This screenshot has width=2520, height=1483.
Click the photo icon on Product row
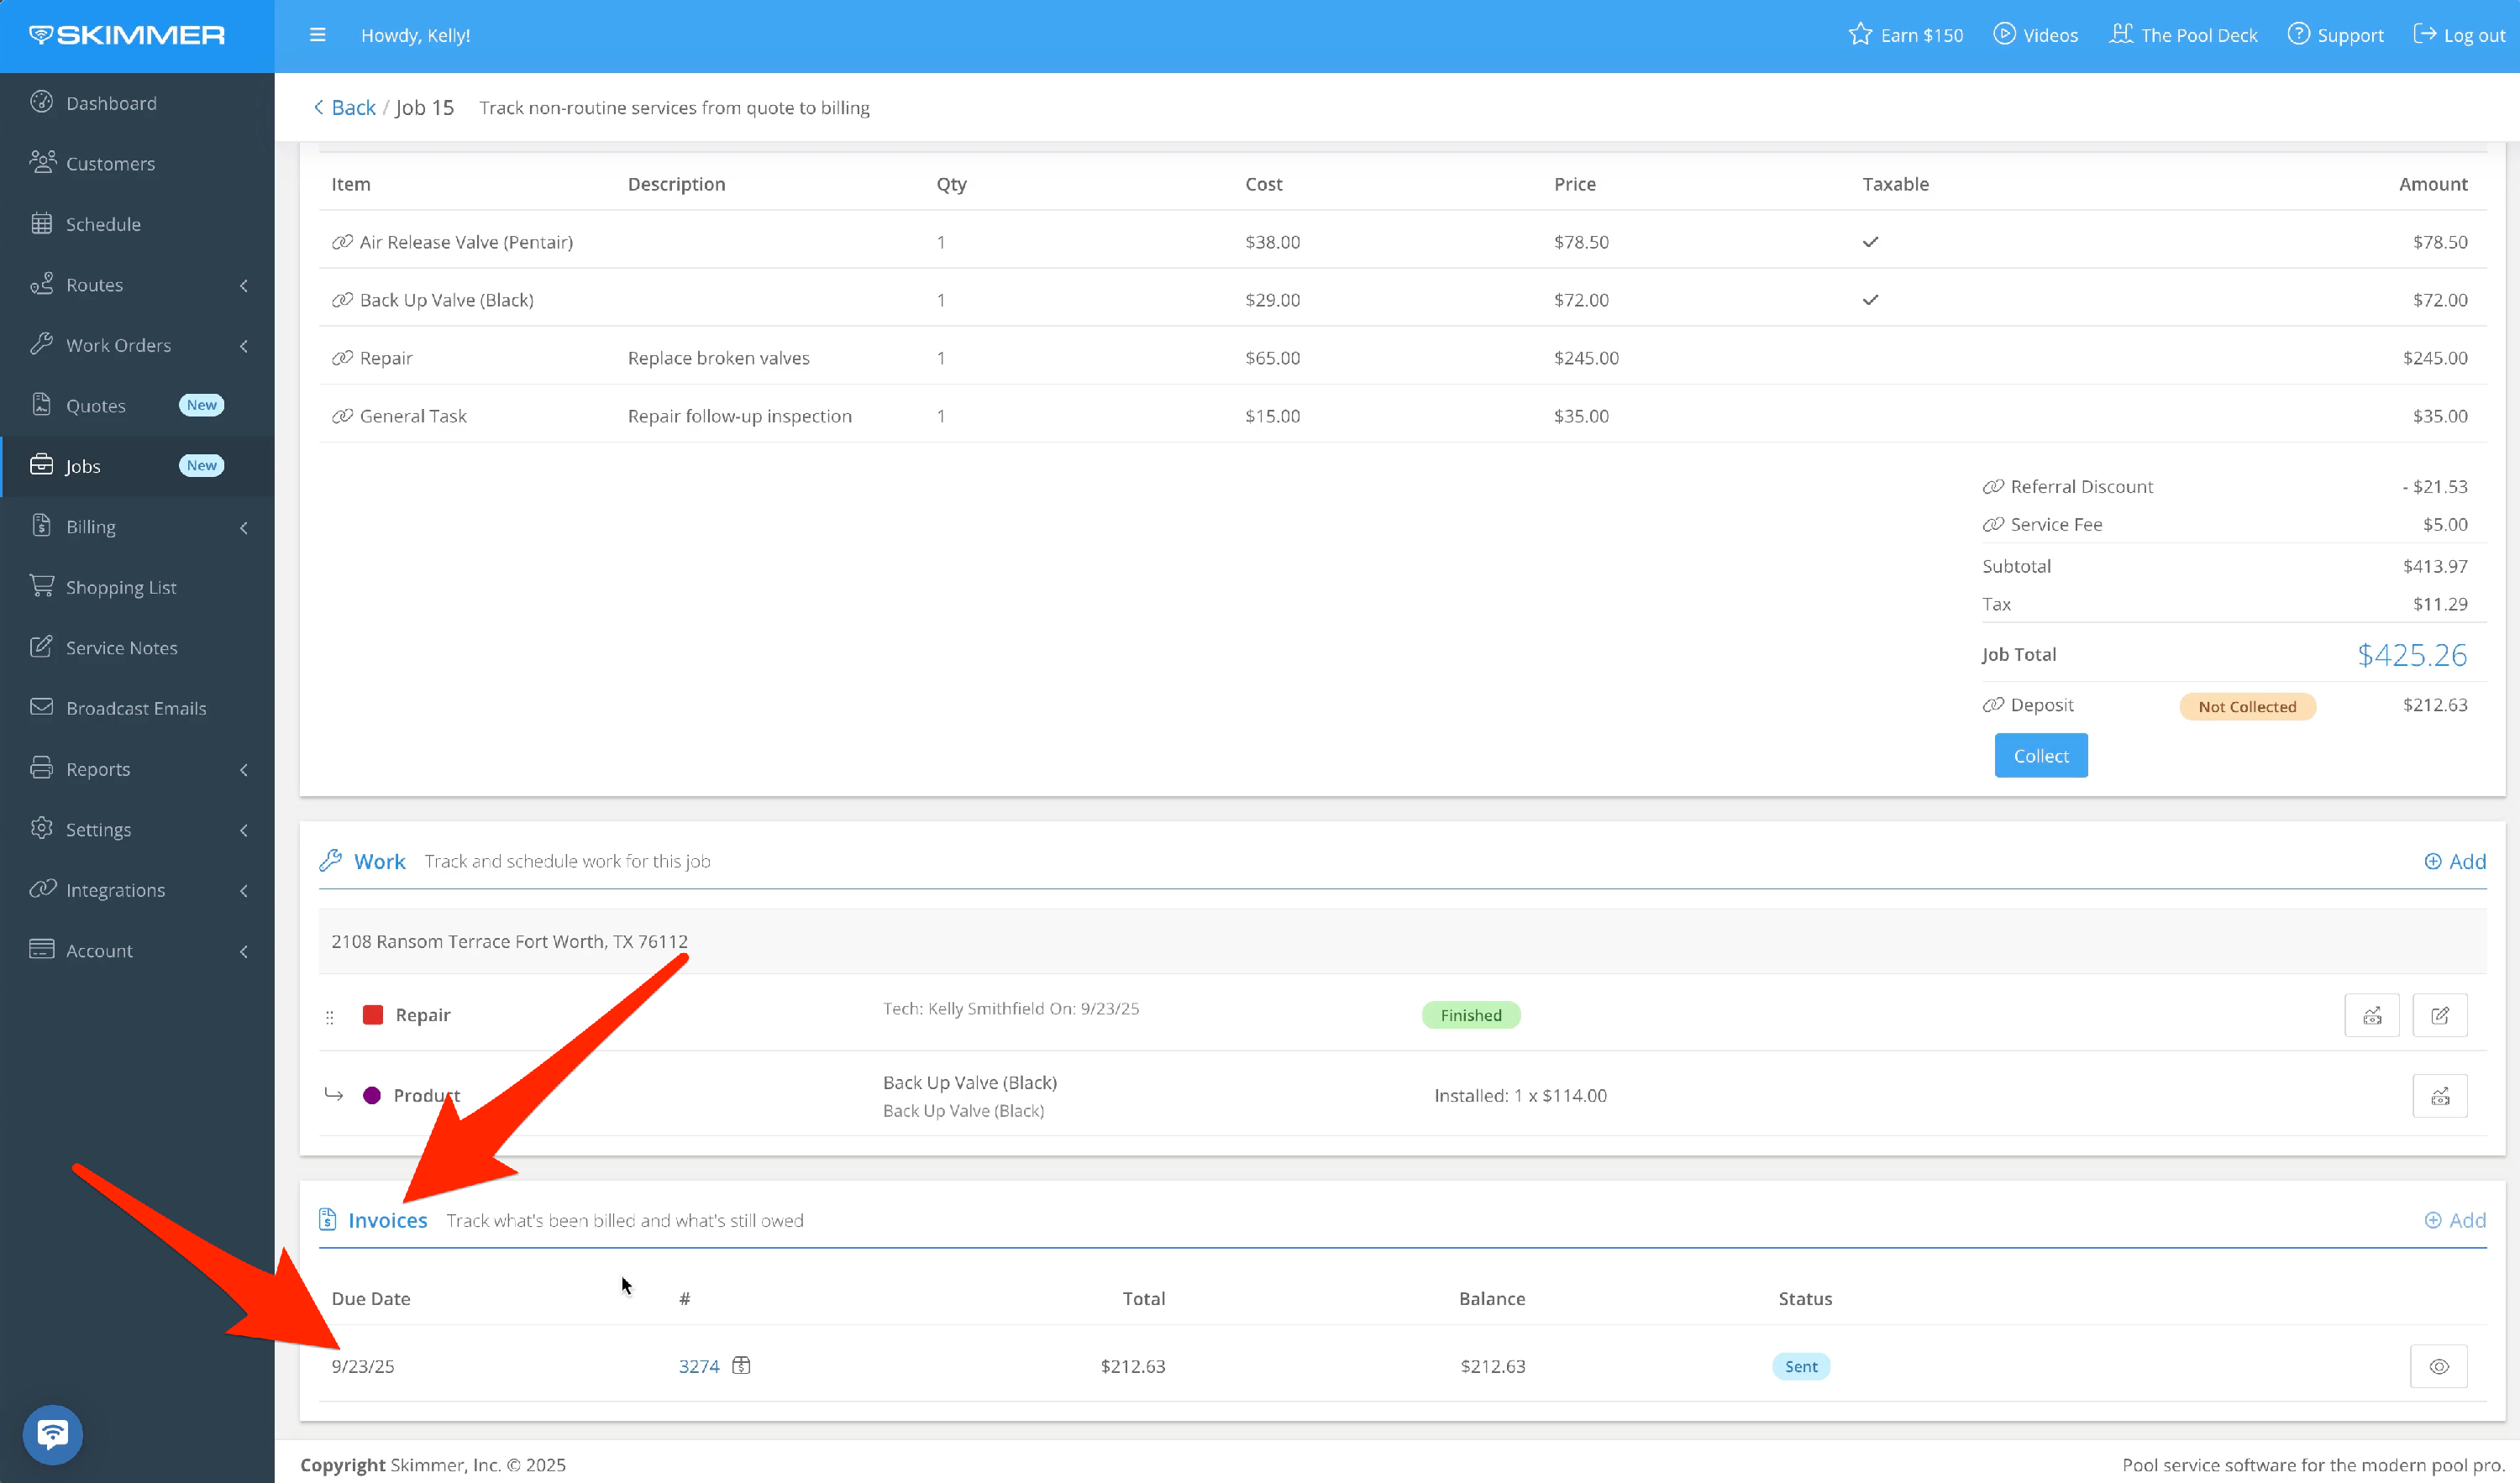[2439, 1096]
